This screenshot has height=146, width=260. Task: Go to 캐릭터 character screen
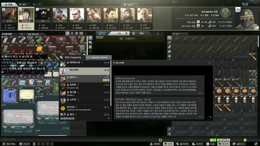[x=155, y=144]
